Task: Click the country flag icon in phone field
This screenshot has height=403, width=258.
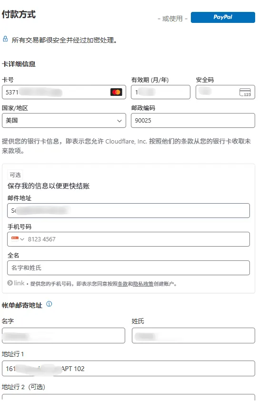Action: pos(15,239)
